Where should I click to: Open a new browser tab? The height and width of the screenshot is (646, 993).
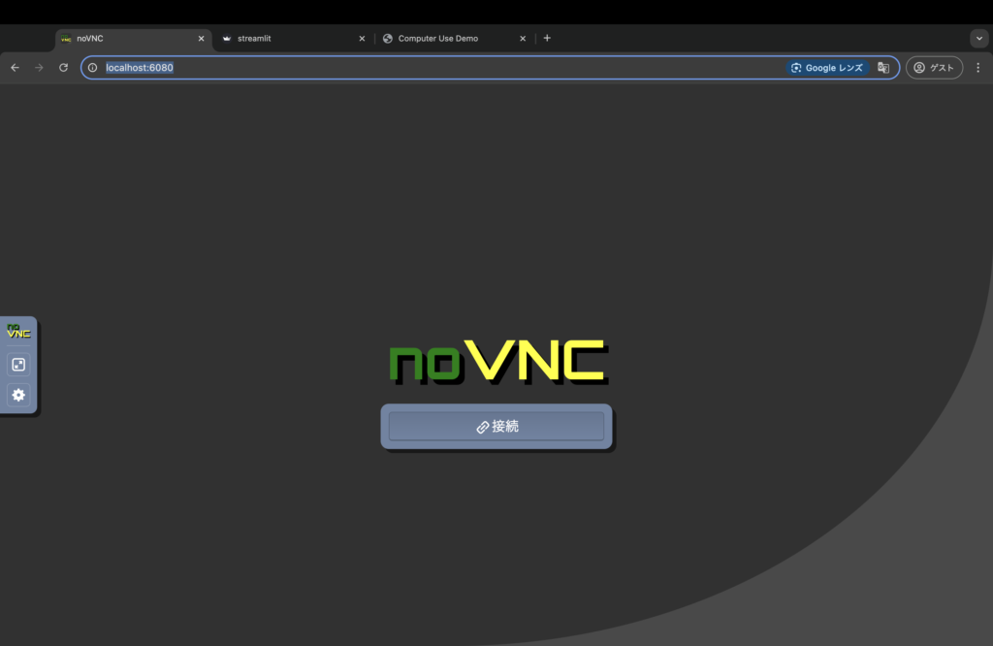pos(547,38)
